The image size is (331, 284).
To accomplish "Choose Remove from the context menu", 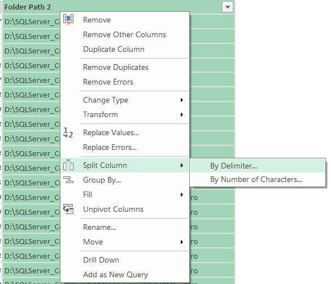I will pyautogui.click(x=125, y=20).
